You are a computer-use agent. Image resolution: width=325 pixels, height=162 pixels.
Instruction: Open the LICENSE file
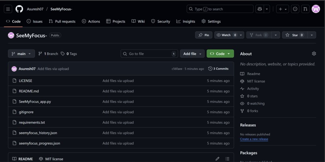point(25,81)
